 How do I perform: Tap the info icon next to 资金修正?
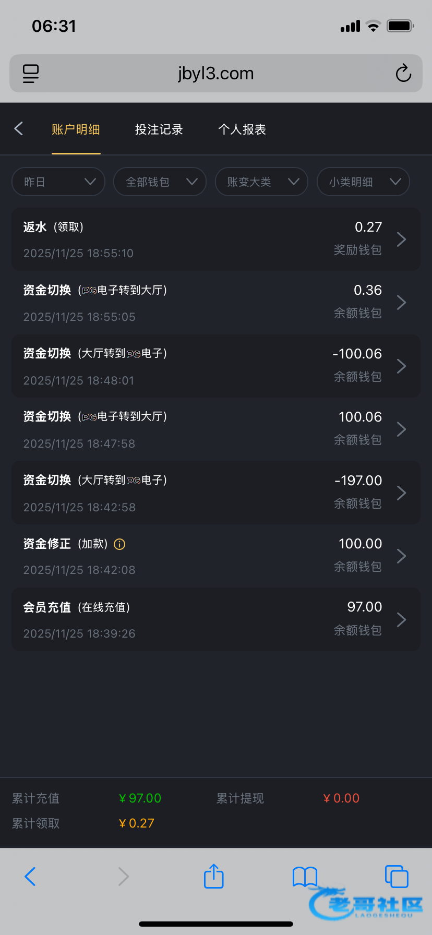(119, 544)
